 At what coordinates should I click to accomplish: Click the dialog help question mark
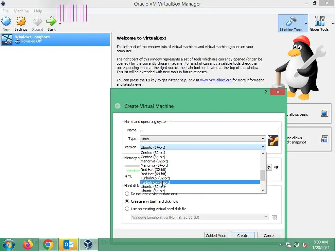pyautogui.click(x=266, y=92)
